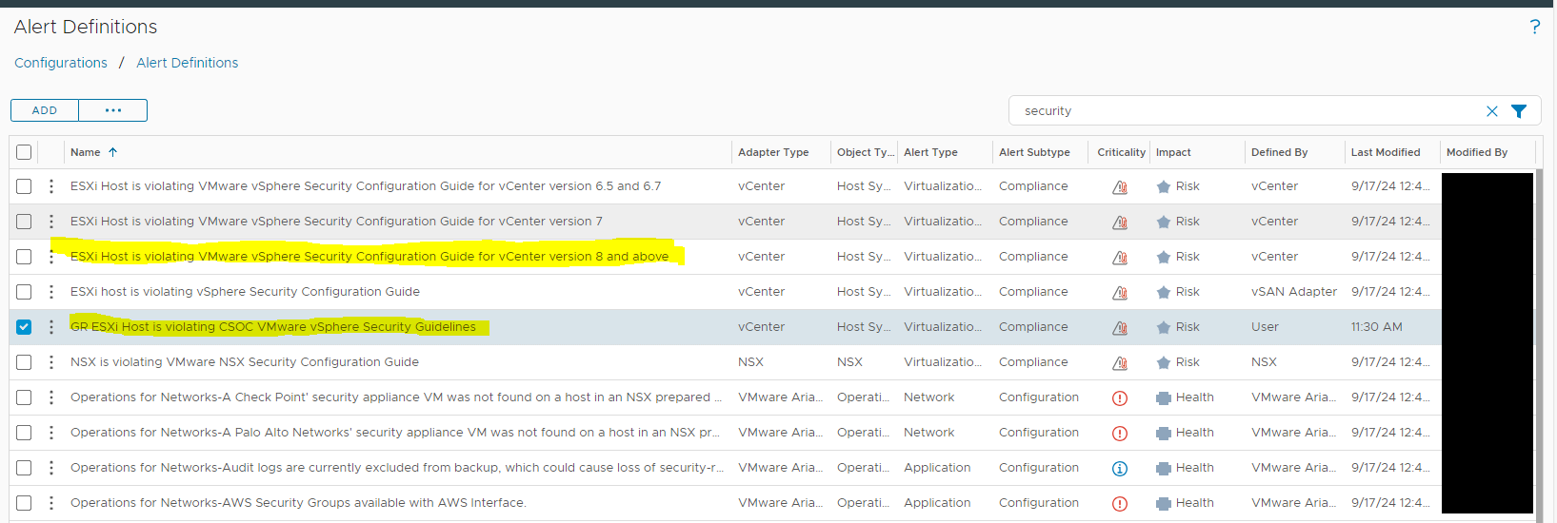This screenshot has height=523, width=1557.
Task: Open row menu for AWS Security Groups alert
Action: [51, 503]
